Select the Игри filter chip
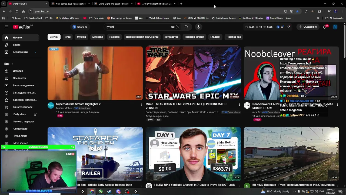The height and width of the screenshot is (195, 346). pyautogui.click(x=68, y=37)
